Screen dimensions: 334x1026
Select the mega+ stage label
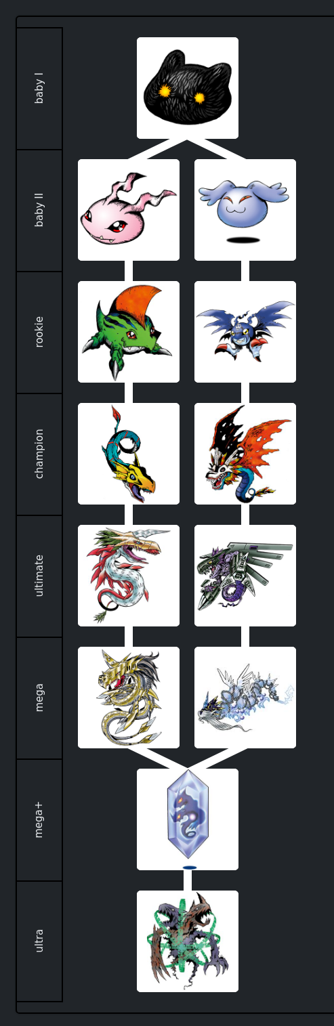pos(39,820)
